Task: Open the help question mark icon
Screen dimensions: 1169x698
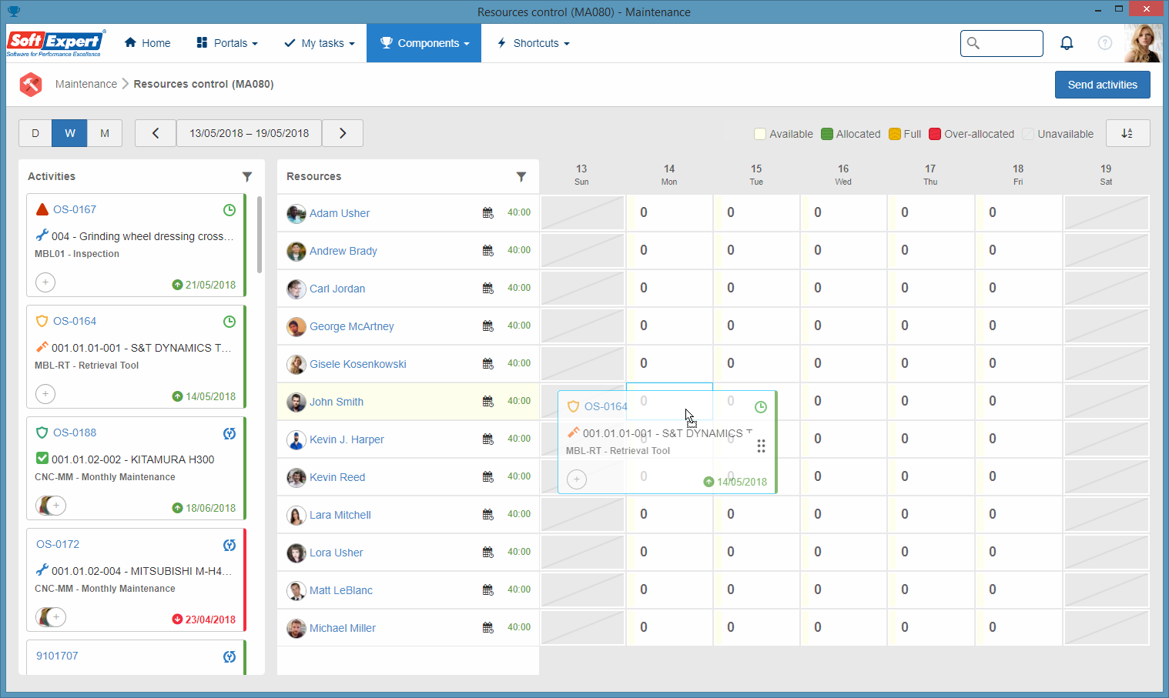Action: [x=1105, y=43]
